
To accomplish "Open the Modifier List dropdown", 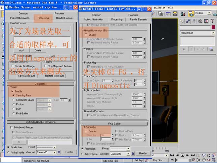I will pyautogui.click(x=213, y=33).
